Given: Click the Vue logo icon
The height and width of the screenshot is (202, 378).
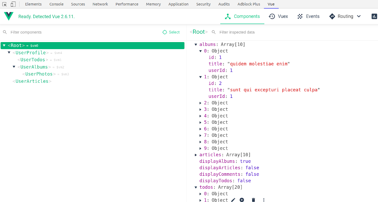Looking at the screenshot, I should tap(8, 16).
